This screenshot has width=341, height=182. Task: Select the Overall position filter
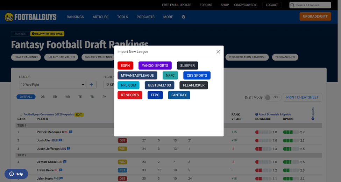click(26, 97)
